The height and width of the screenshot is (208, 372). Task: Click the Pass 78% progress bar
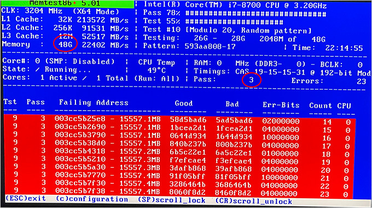coord(255,14)
